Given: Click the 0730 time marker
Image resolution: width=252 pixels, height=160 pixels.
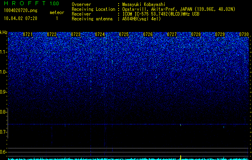Looking at the screenshot, I should coord(244,34).
